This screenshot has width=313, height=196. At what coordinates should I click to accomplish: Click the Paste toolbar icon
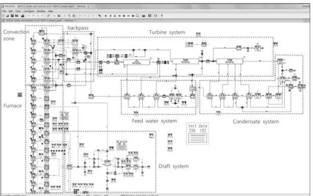(x=74, y=16)
